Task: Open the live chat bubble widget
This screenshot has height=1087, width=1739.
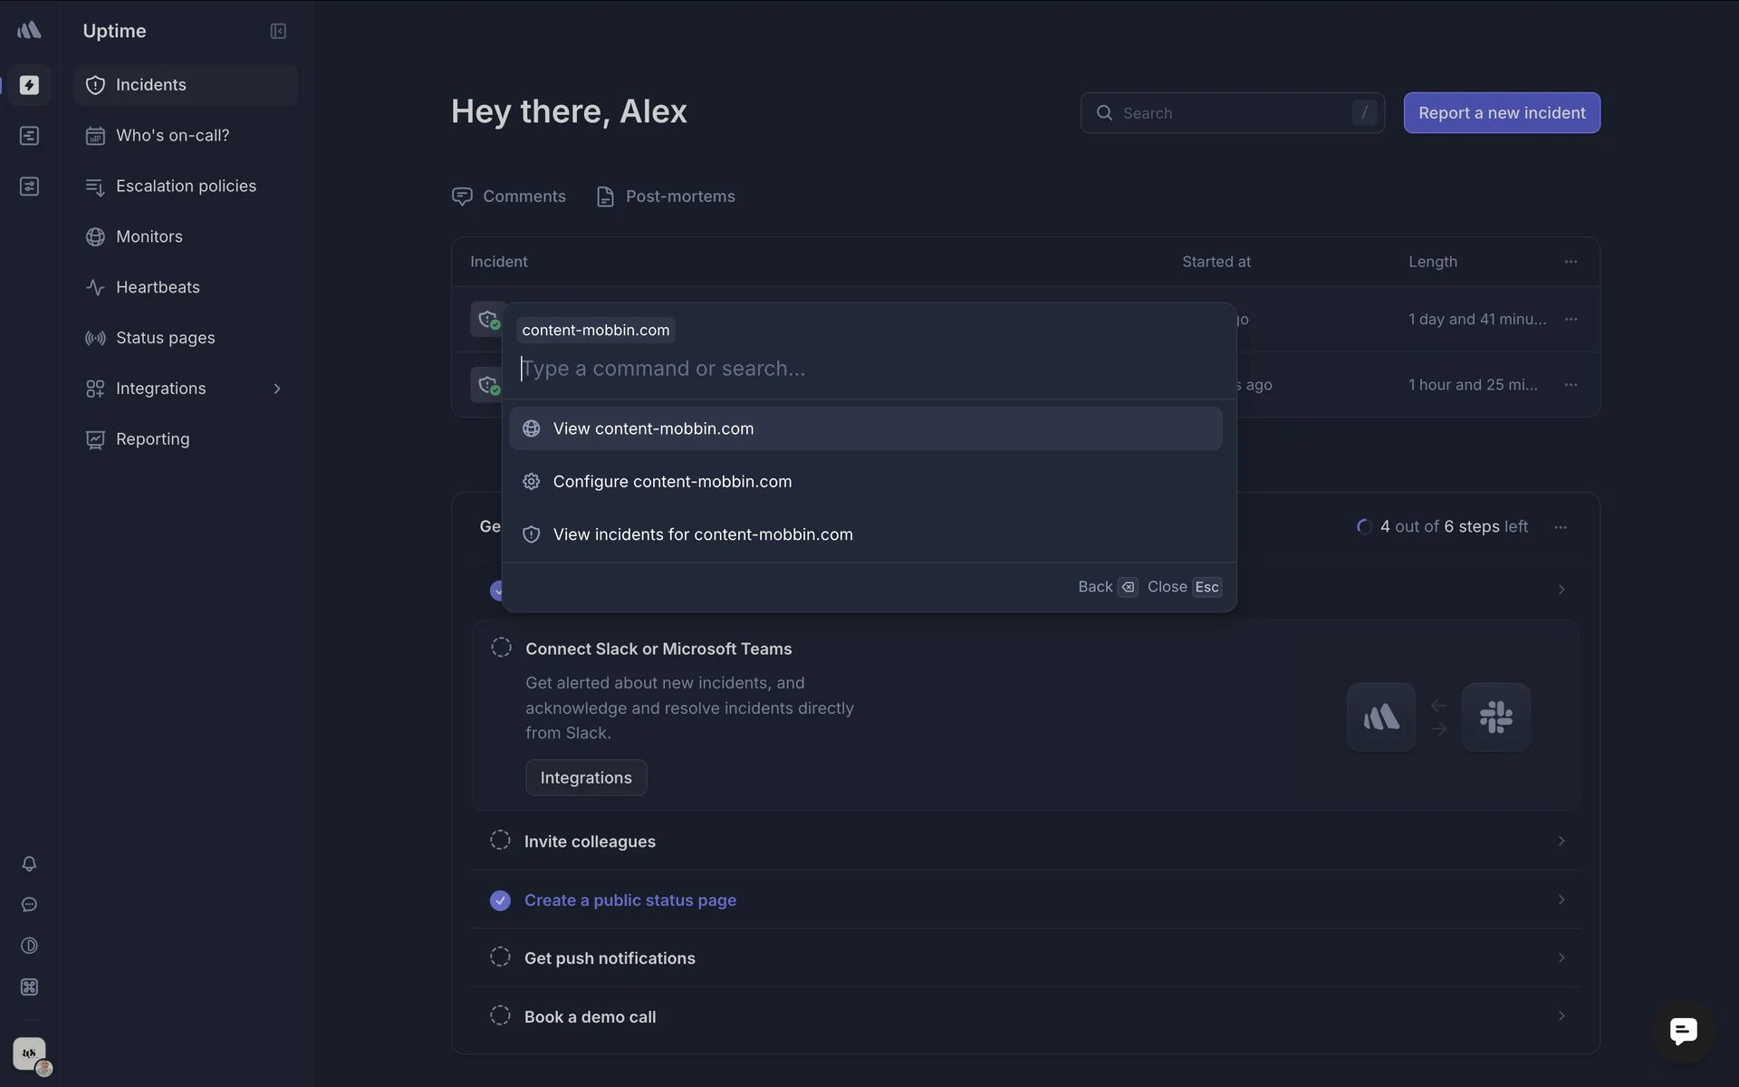Action: (x=1683, y=1031)
